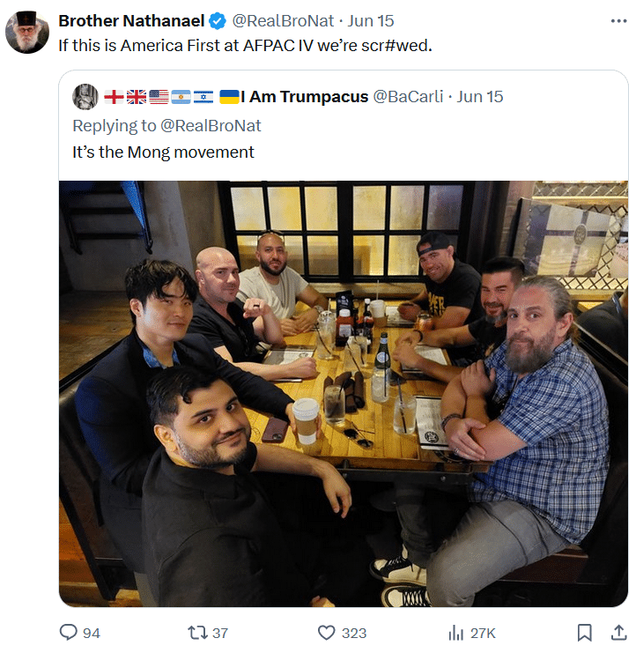Bookmark this post

(x=584, y=633)
